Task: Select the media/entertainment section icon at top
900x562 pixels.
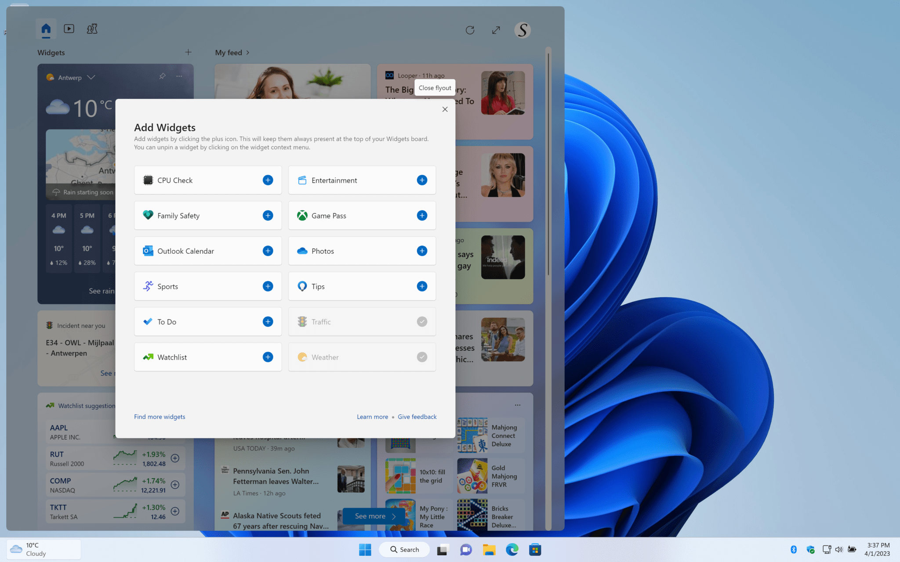Action: coord(69,29)
